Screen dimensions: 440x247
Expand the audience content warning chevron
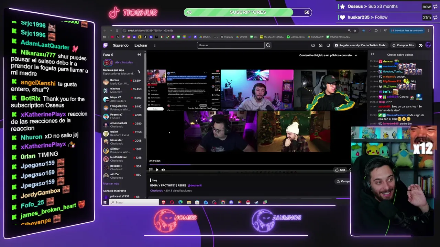(x=356, y=55)
